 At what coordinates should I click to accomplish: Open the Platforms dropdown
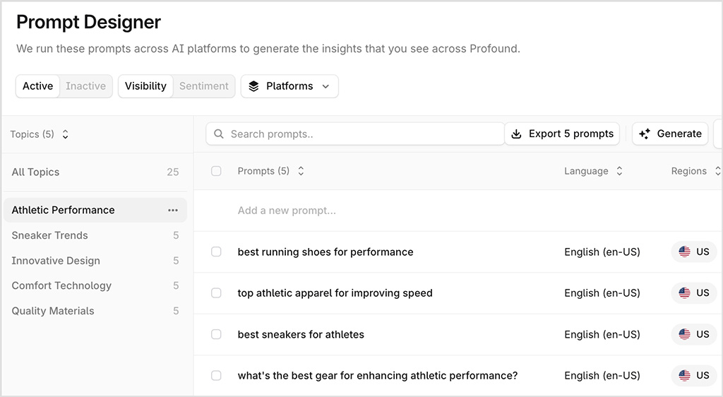[x=289, y=86]
